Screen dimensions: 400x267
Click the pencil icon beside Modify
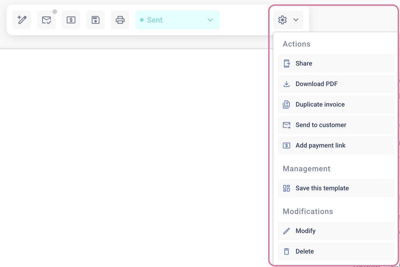286,231
